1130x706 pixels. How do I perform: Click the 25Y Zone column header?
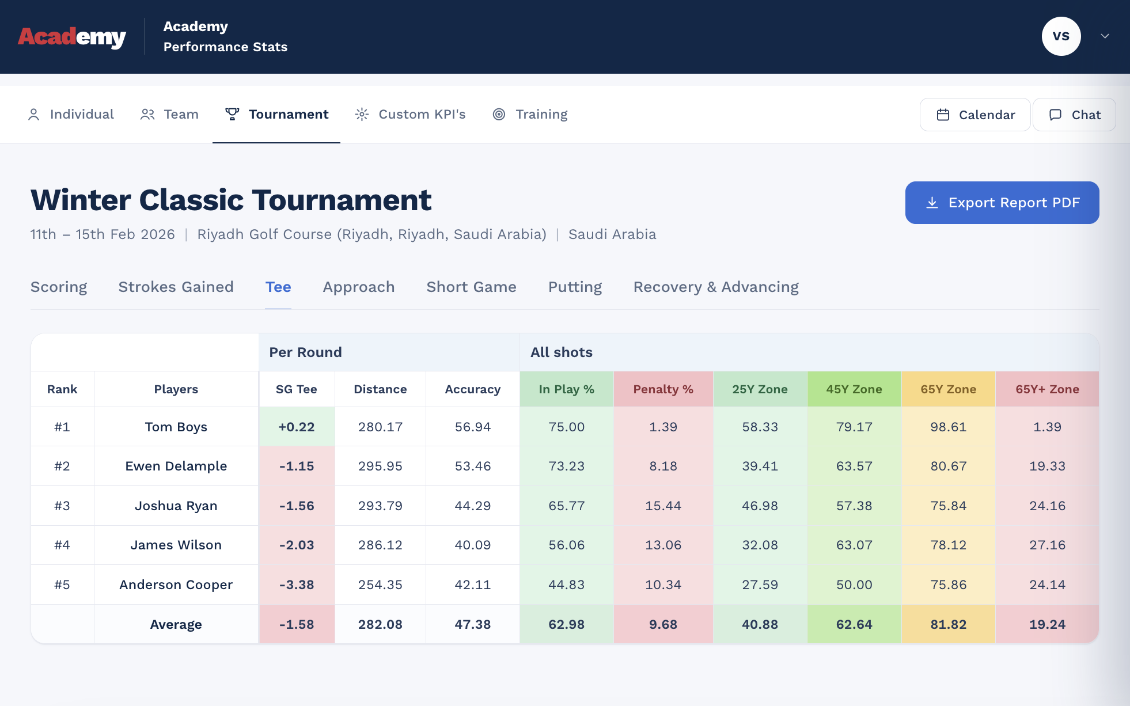tap(760, 389)
